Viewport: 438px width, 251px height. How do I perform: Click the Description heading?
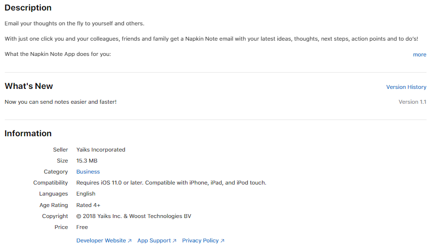(28, 8)
